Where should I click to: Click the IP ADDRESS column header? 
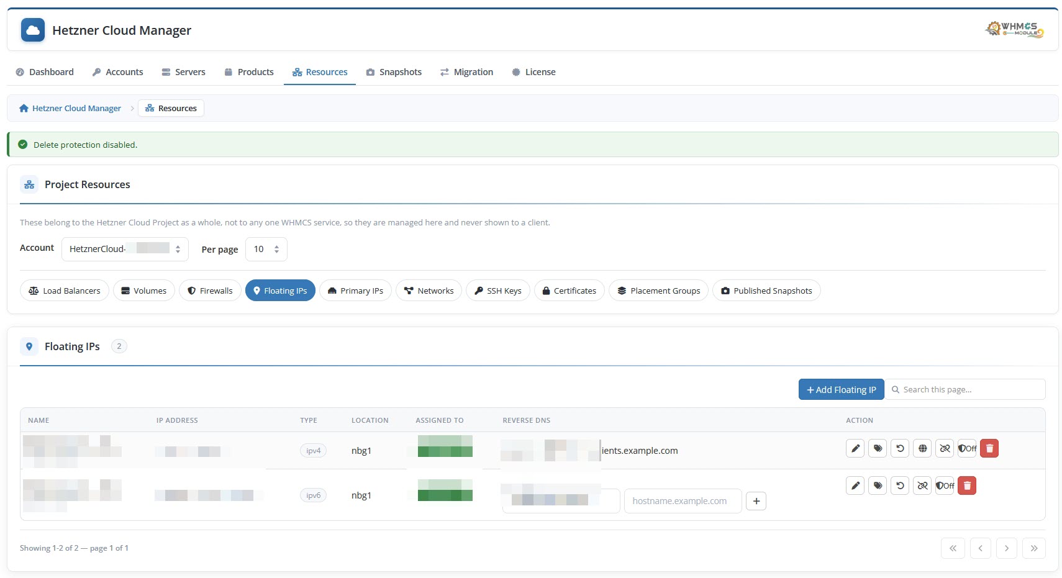click(x=177, y=420)
